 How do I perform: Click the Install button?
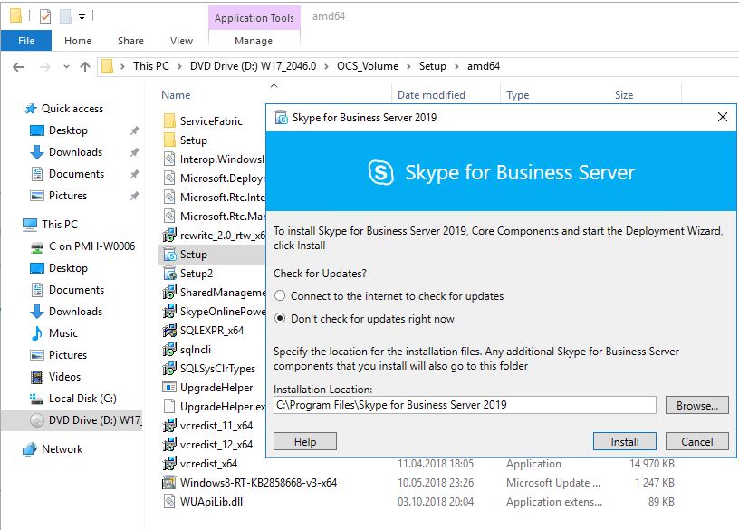pos(625,442)
